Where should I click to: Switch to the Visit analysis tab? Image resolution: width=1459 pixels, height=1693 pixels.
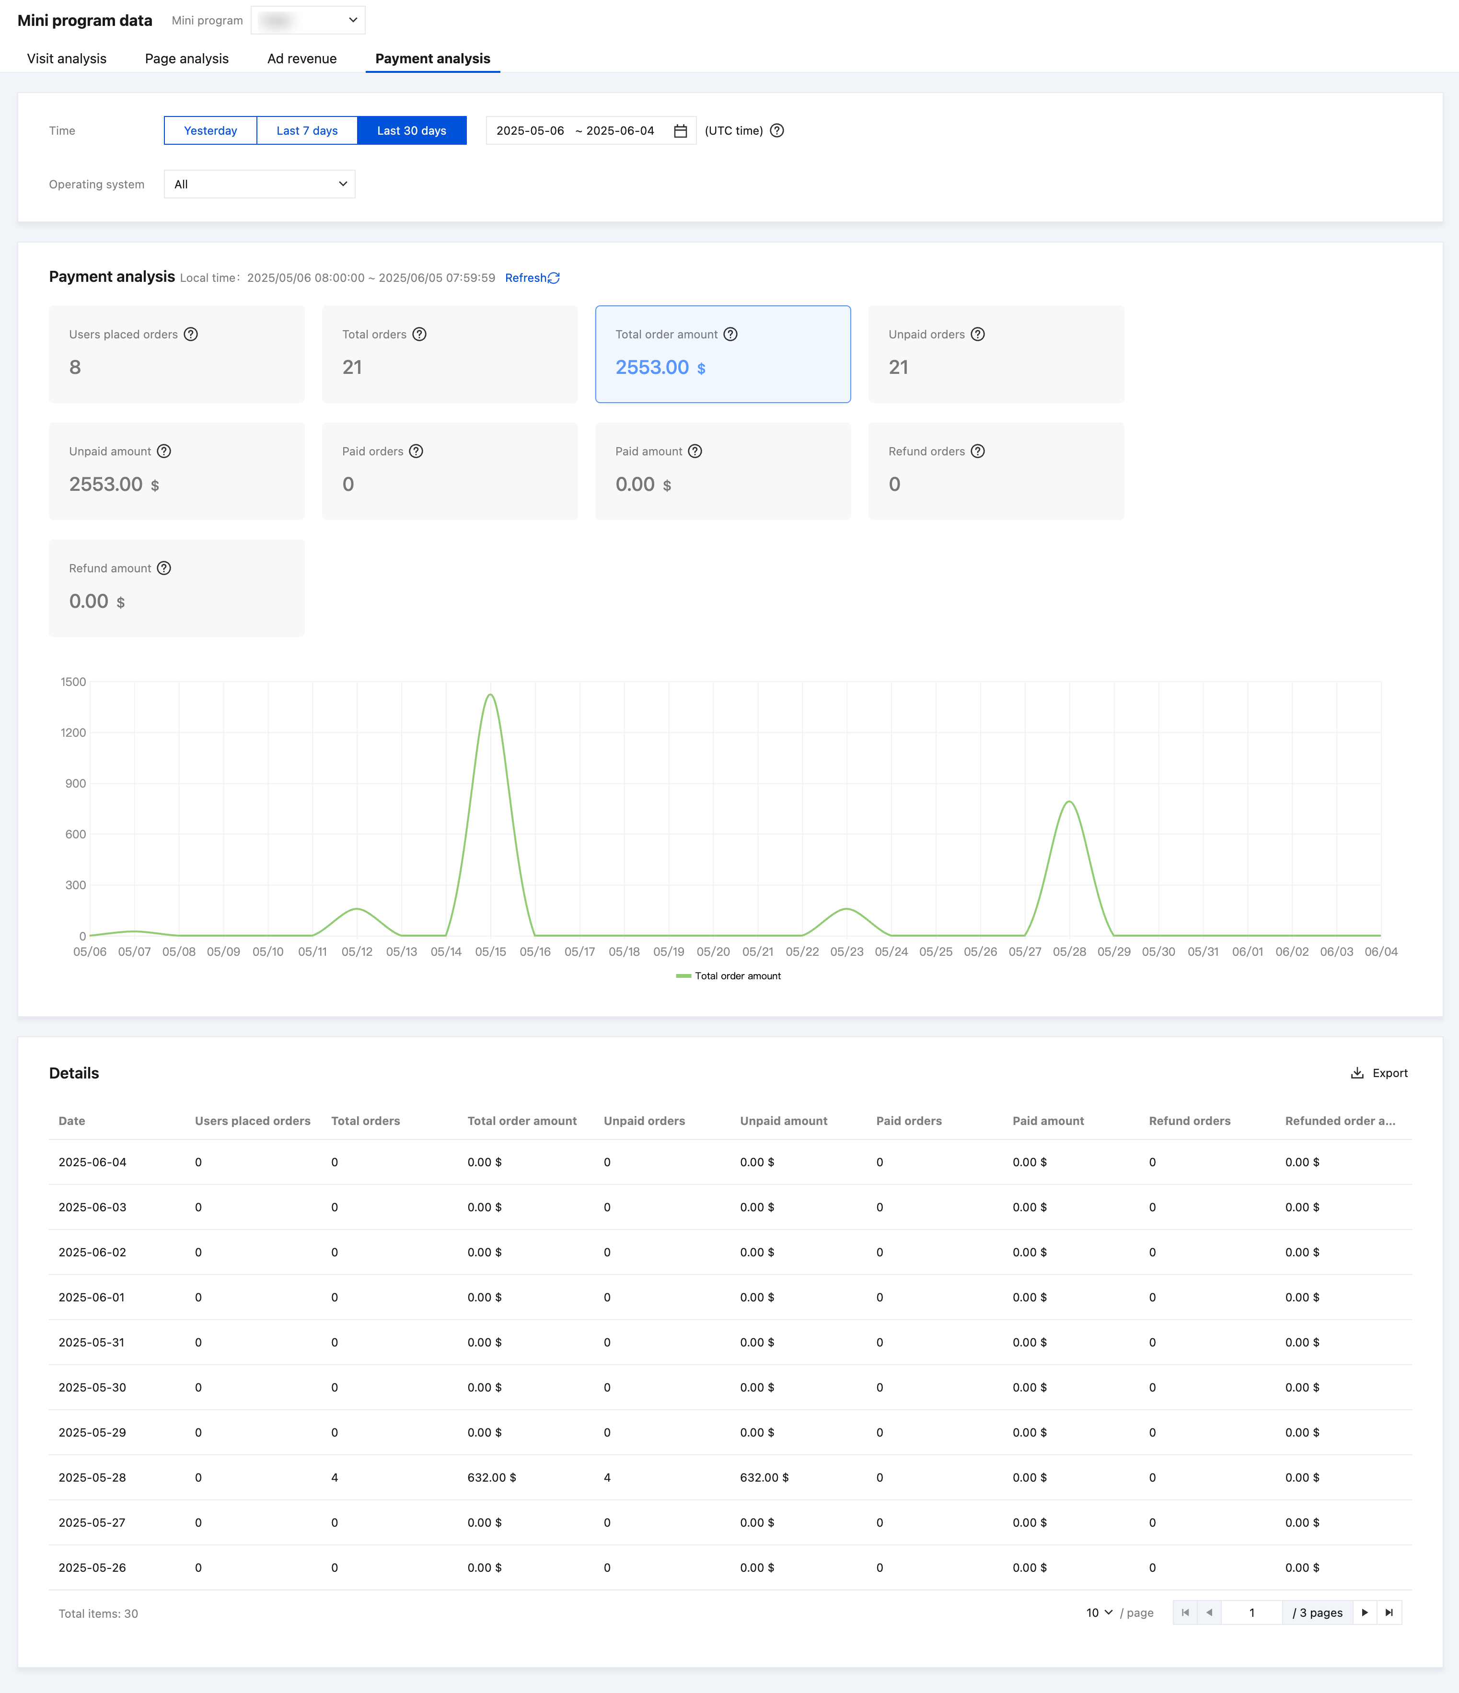click(66, 59)
